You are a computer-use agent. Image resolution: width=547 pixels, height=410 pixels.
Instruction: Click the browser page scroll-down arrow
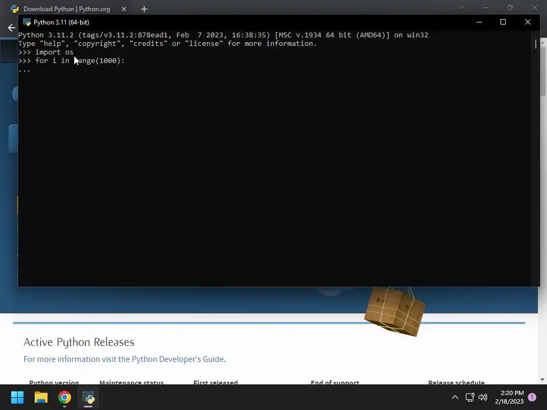[x=543, y=380]
